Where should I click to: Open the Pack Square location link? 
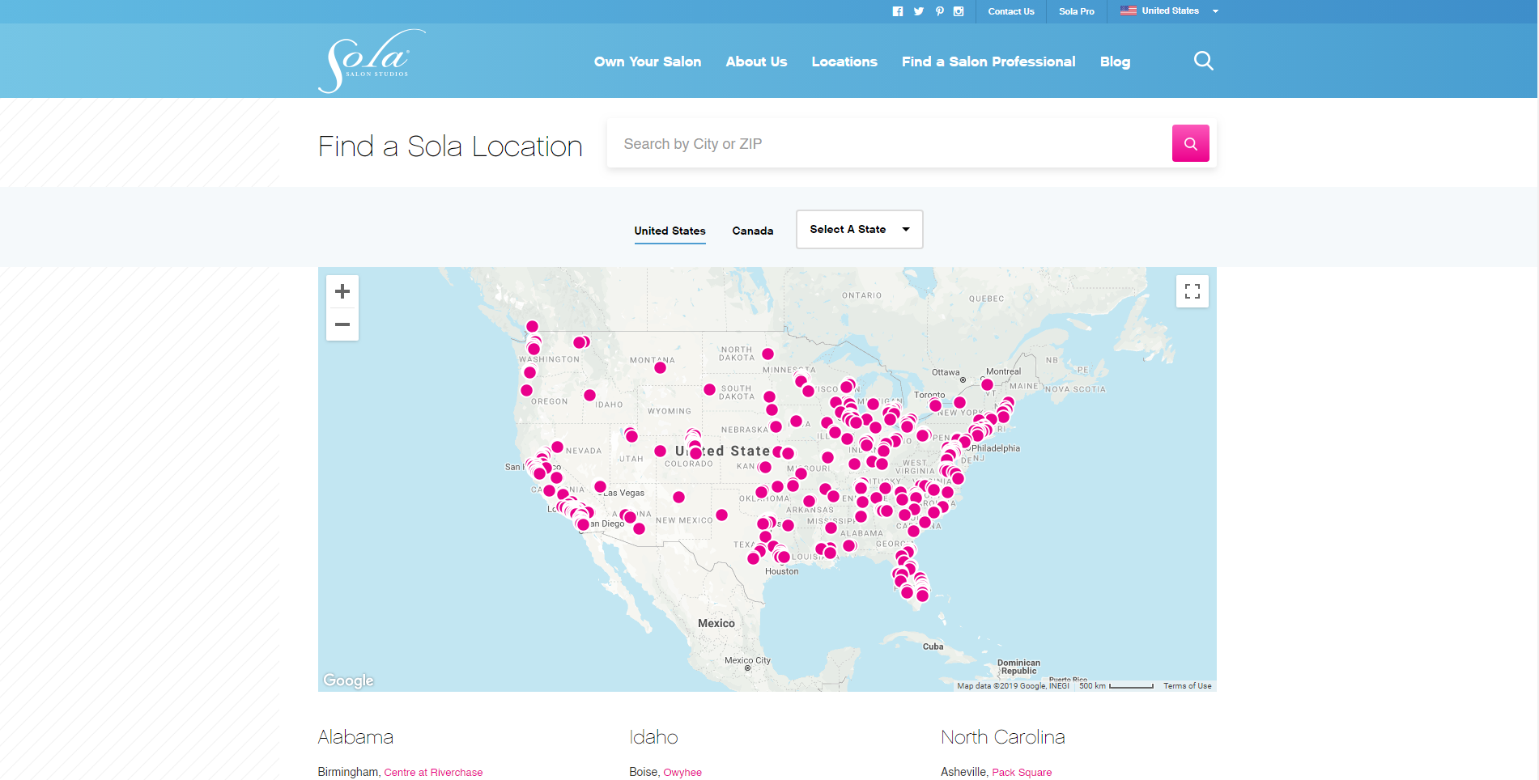click(1022, 773)
